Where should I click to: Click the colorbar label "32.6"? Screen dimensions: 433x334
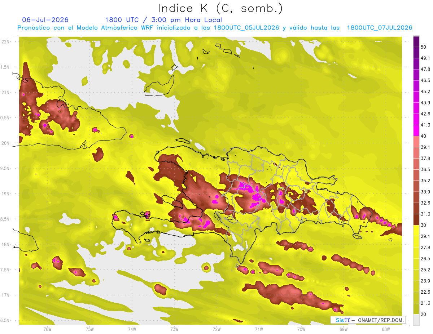pos(425,203)
